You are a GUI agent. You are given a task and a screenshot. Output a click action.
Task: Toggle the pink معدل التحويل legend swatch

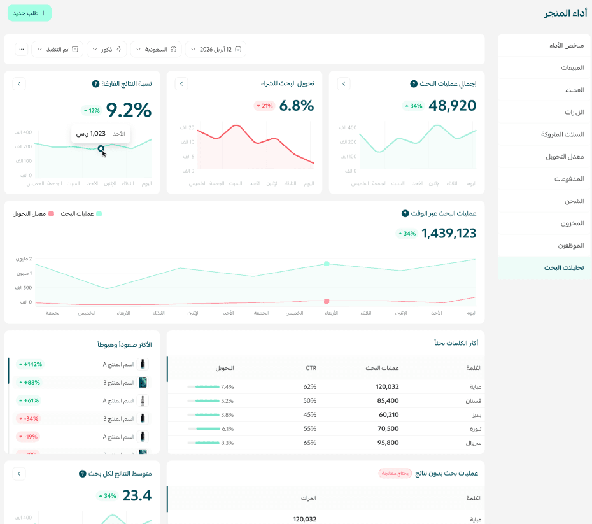coord(52,214)
